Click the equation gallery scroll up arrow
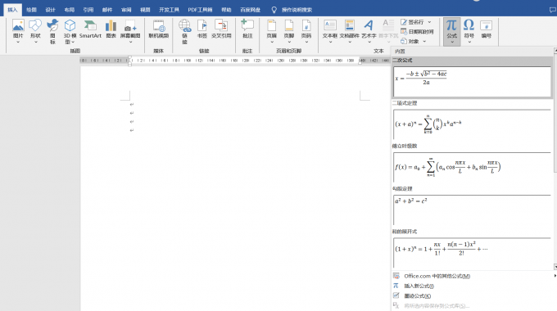This screenshot has width=557, height=311. [555, 51]
